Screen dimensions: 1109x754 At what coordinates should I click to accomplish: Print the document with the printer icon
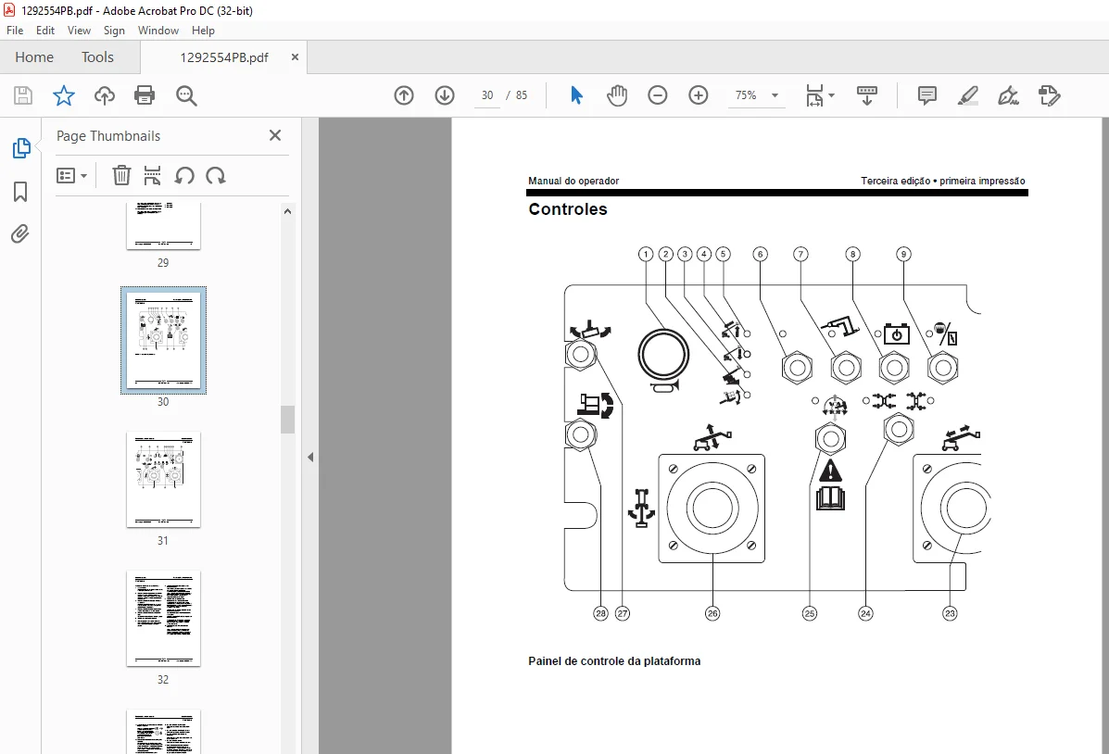pyautogui.click(x=145, y=95)
